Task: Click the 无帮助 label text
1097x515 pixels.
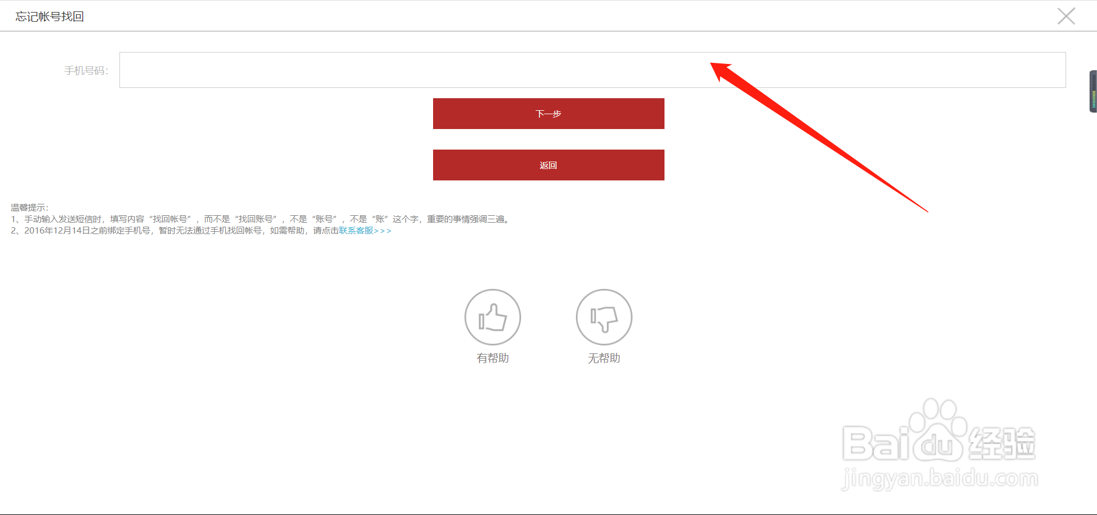Action: tap(604, 358)
